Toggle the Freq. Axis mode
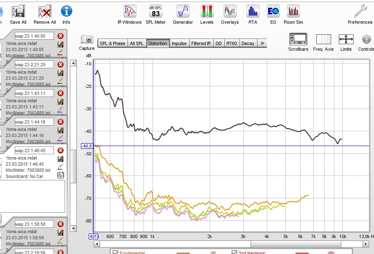Image resolution: width=374 pixels, height=254 pixels. click(x=323, y=39)
